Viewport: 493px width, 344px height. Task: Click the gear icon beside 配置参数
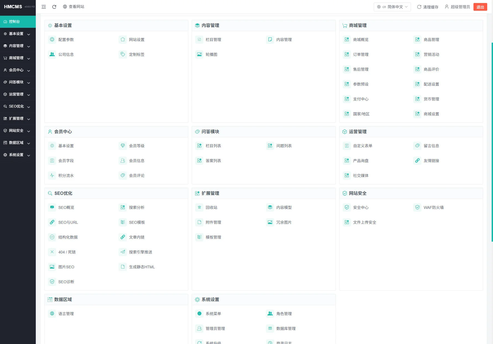(x=52, y=40)
